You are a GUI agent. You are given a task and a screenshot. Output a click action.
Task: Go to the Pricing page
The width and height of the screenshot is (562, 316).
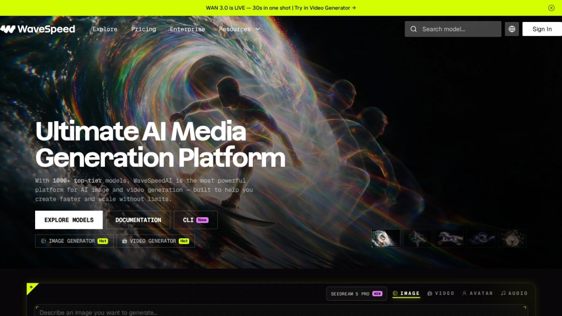click(143, 29)
